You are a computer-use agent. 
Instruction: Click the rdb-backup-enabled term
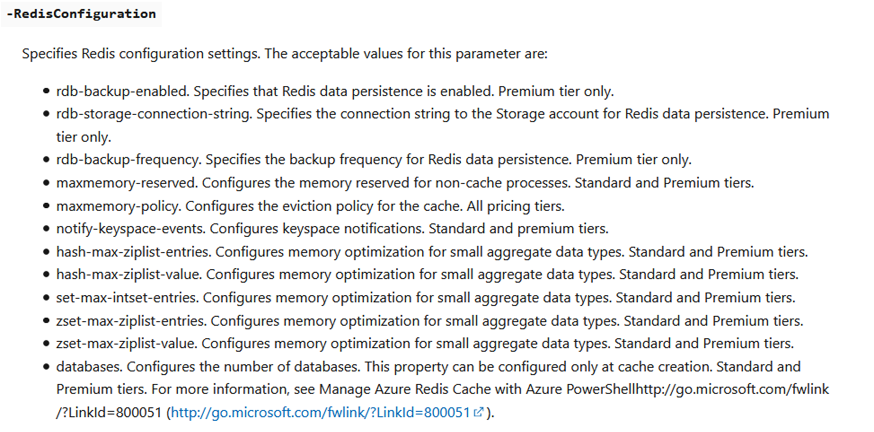click(122, 92)
